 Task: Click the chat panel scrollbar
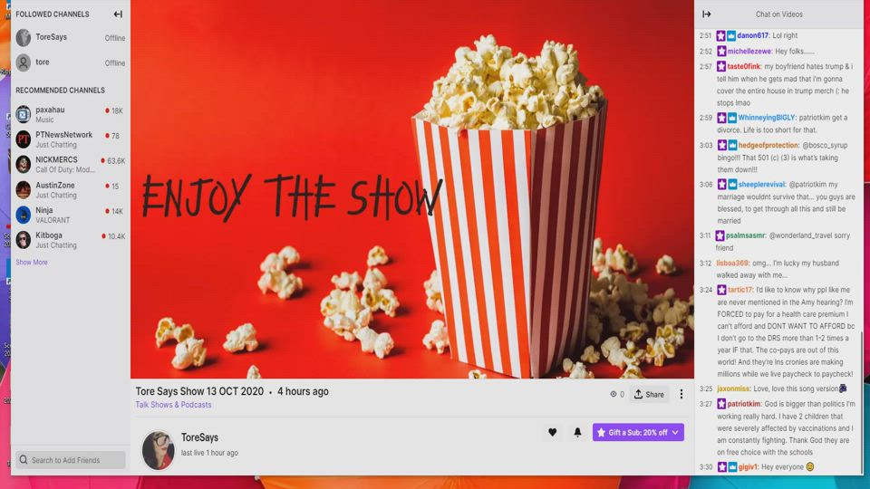click(x=862, y=398)
